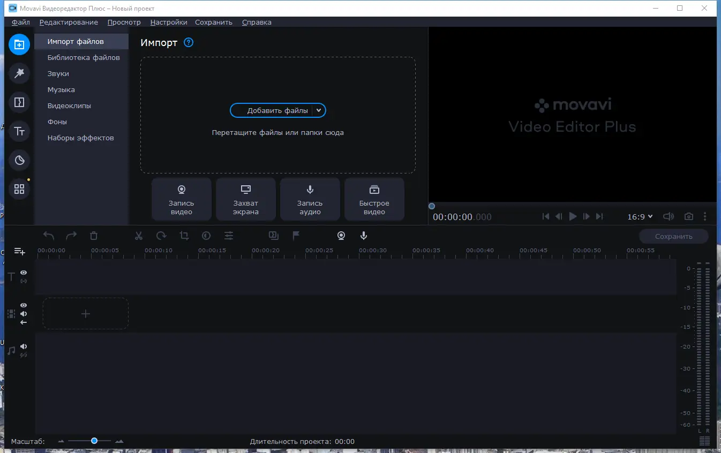Click the player seek bar handle
The width and height of the screenshot is (721, 453).
pos(432,206)
